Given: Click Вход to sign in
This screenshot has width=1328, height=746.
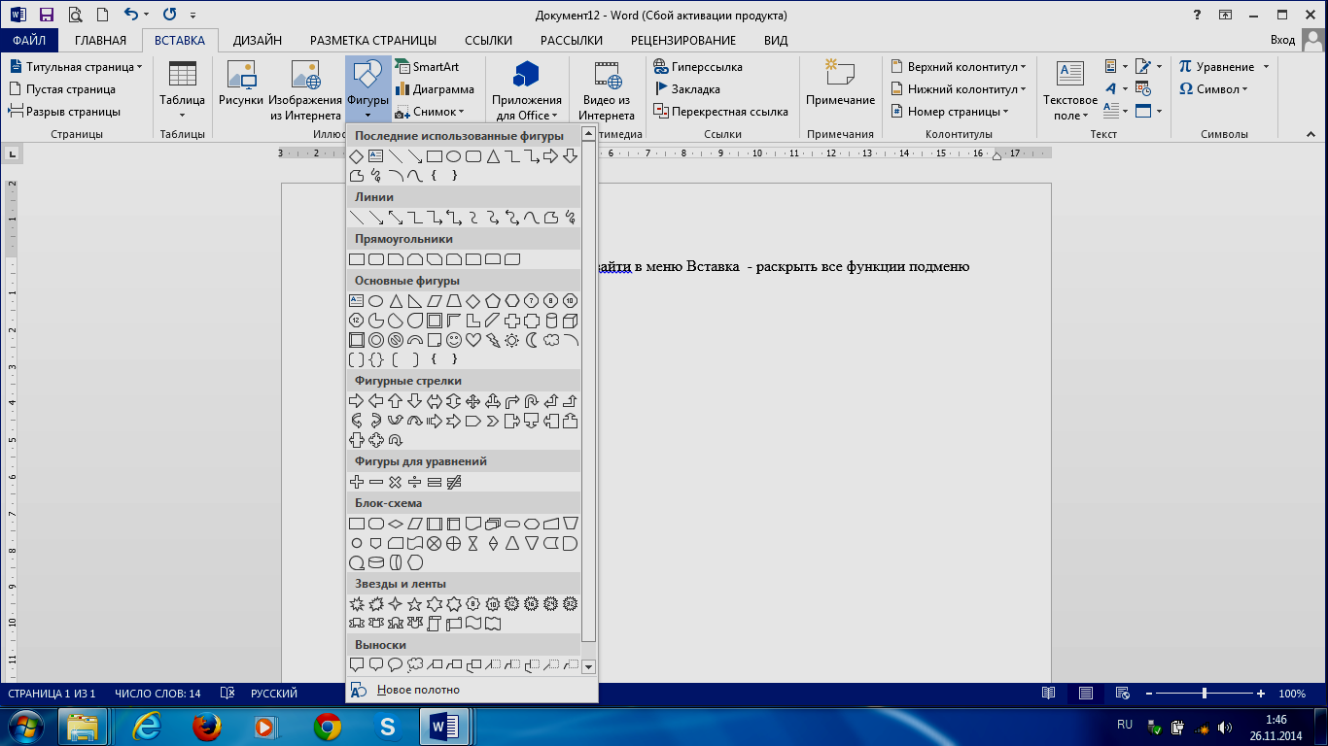Looking at the screenshot, I should pos(1283,40).
